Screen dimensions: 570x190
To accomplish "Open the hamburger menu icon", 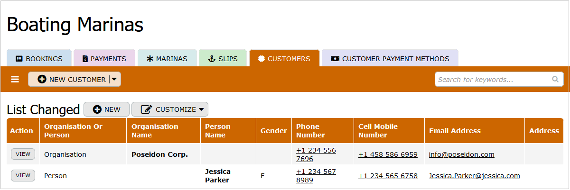I will click(15, 80).
